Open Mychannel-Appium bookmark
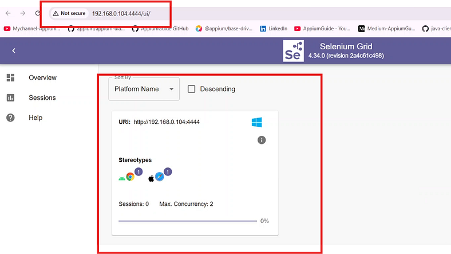Screen dimensions: 451x254 (32, 29)
